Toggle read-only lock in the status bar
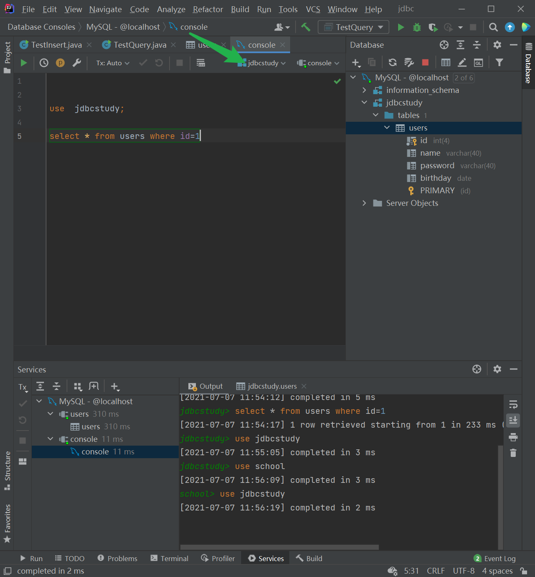The width and height of the screenshot is (535, 577). point(523,571)
